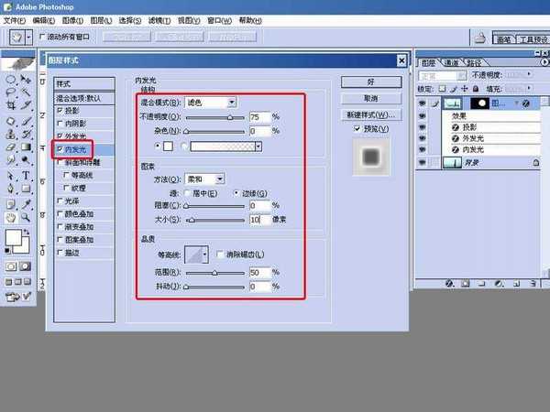
Task: Click Lock position cross icon
Action: click(x=465, y=89)
